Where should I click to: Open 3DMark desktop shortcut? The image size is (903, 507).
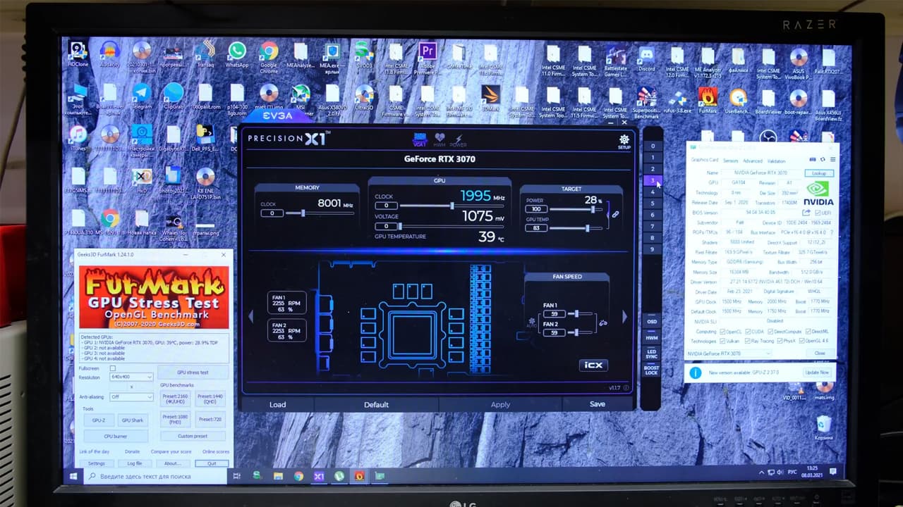coord(490,99)
